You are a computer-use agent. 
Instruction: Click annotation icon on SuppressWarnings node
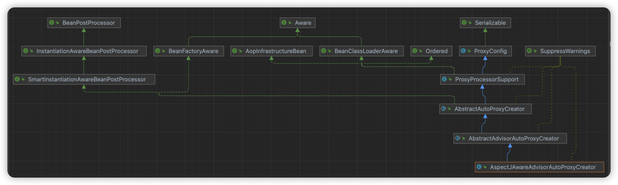529,51
